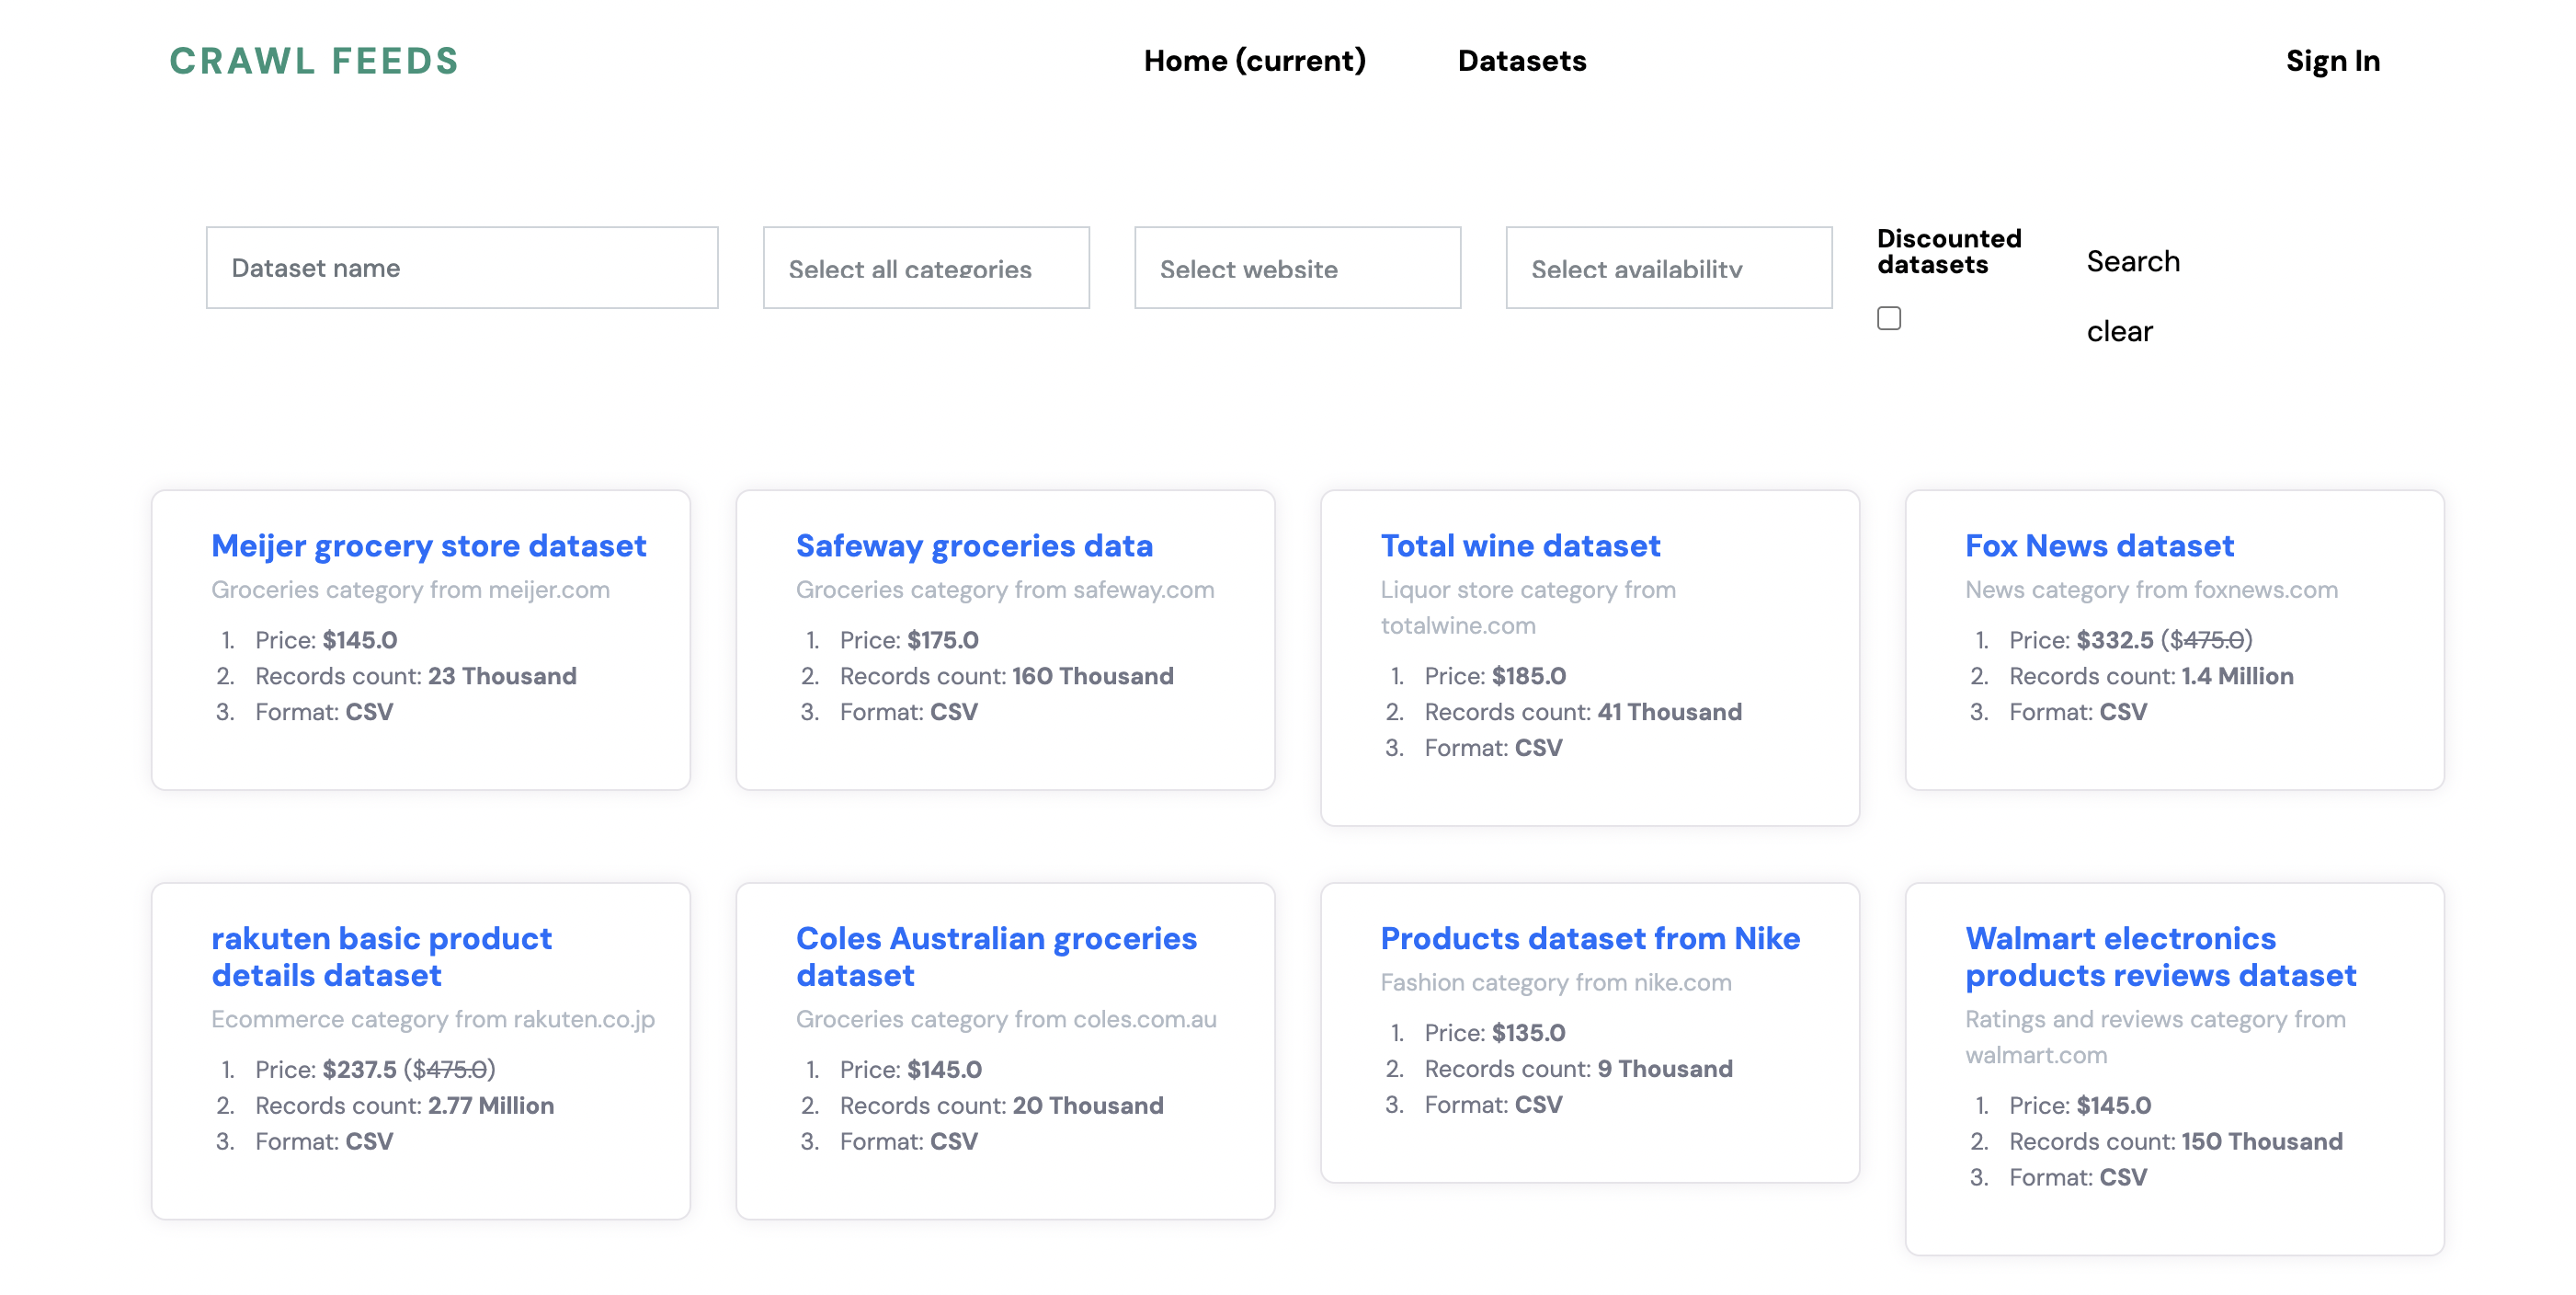Click 'Records count: 1.4 Million' text

pos(2151,675)
